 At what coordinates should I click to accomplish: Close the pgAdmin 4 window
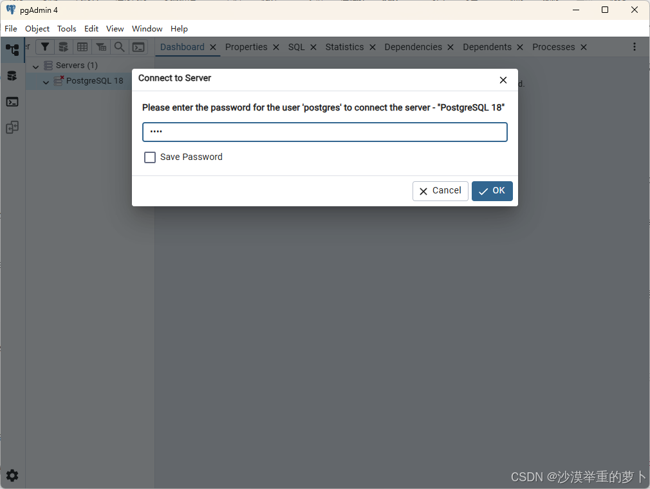tap(635, 10)
